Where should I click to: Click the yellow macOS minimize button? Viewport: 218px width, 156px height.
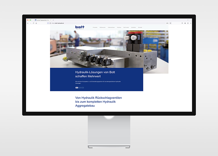coord(29,20)
